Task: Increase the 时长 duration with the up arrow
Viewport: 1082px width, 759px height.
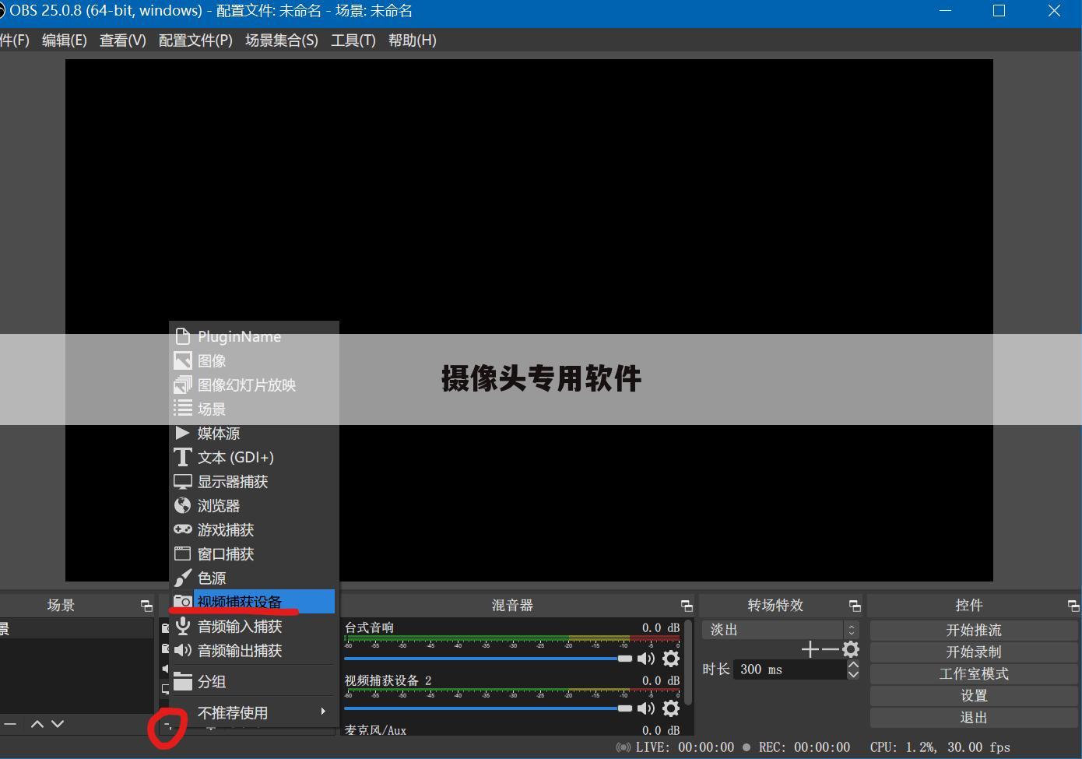Action: tap(853, 665)
